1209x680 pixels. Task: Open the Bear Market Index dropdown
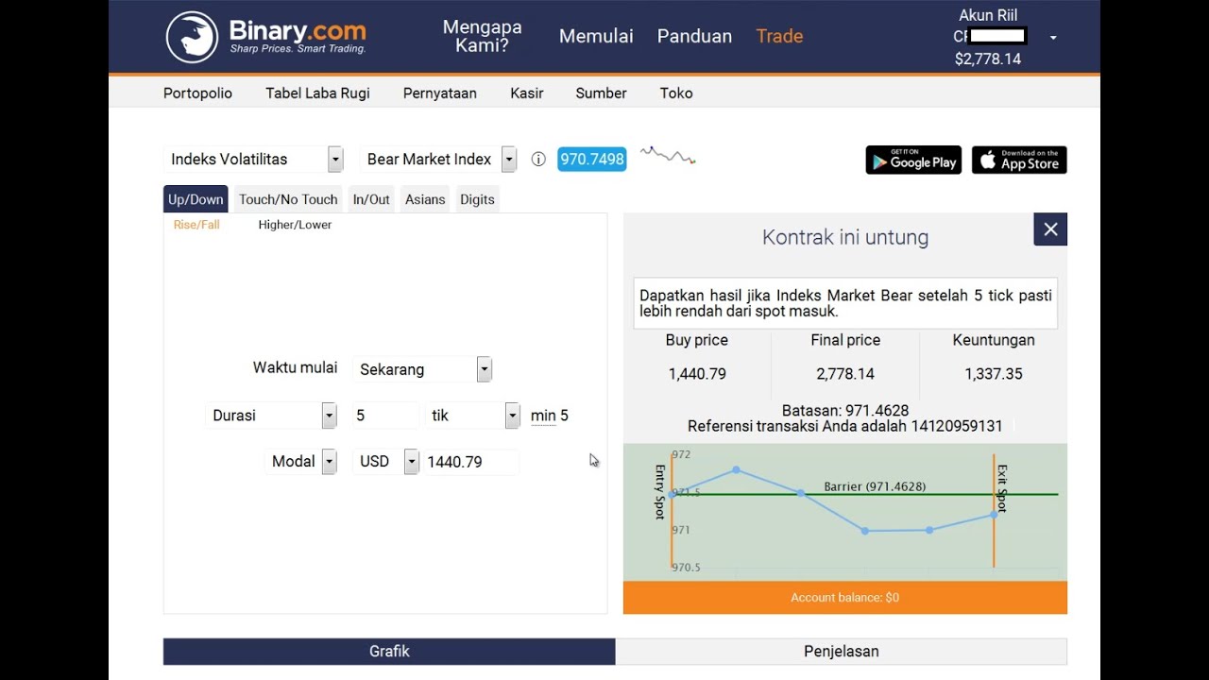[x=438, y=160]
